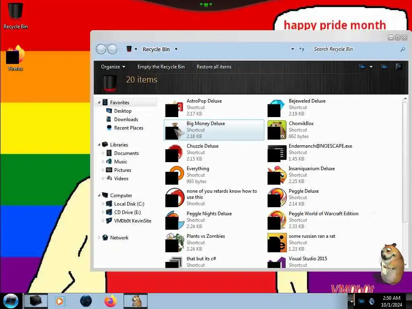Select the Insaniquarium Deluxe fish icon
The width and height of the screenshot is (412, 309).
click(x=277, y=175)
